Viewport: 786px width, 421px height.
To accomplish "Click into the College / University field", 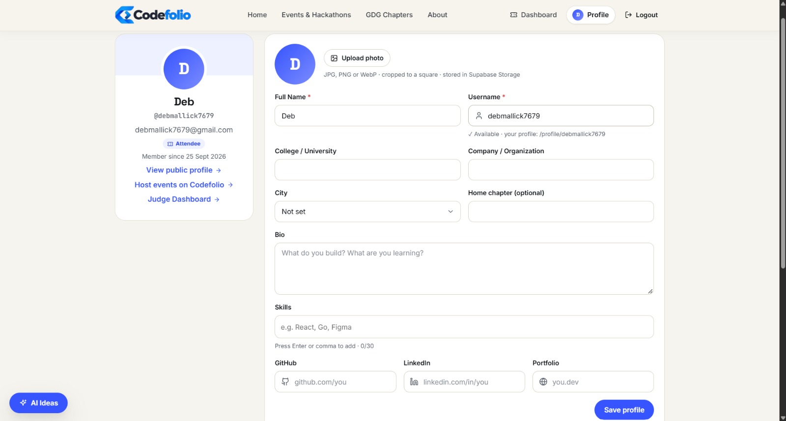I will pos(367,170).
